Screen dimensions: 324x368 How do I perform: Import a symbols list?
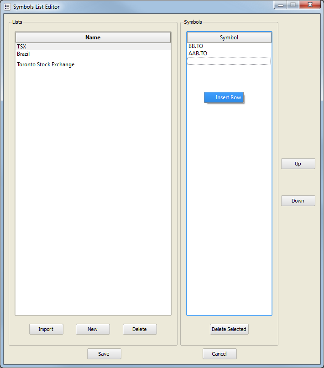(46, 329)
